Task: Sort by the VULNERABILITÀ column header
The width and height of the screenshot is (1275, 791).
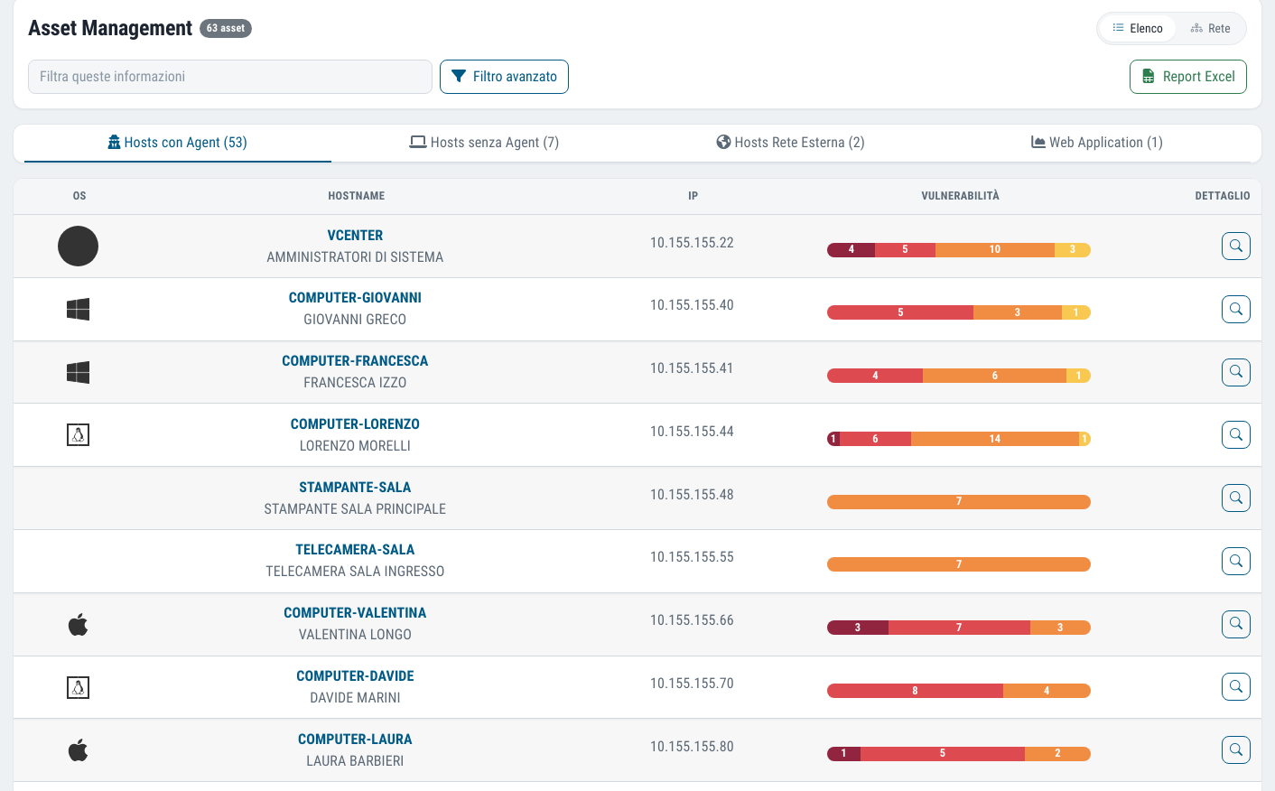Action: [x=960, y=196]
